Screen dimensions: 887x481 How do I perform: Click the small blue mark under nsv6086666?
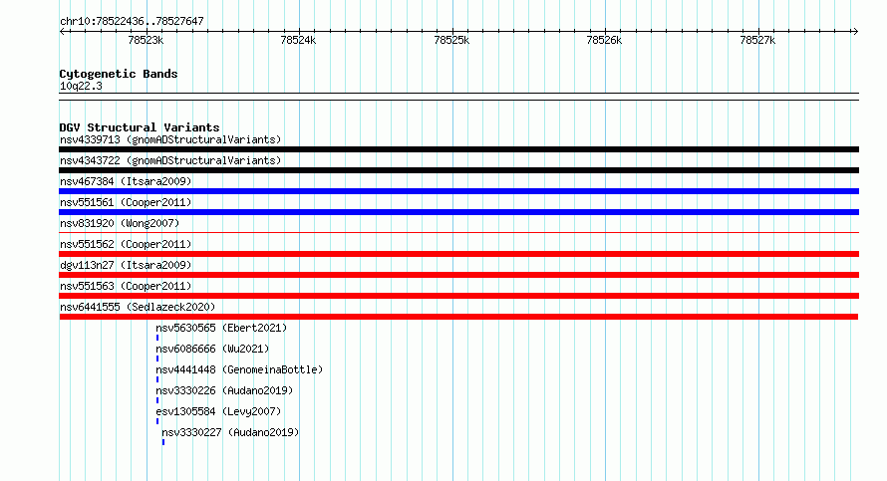157,359
